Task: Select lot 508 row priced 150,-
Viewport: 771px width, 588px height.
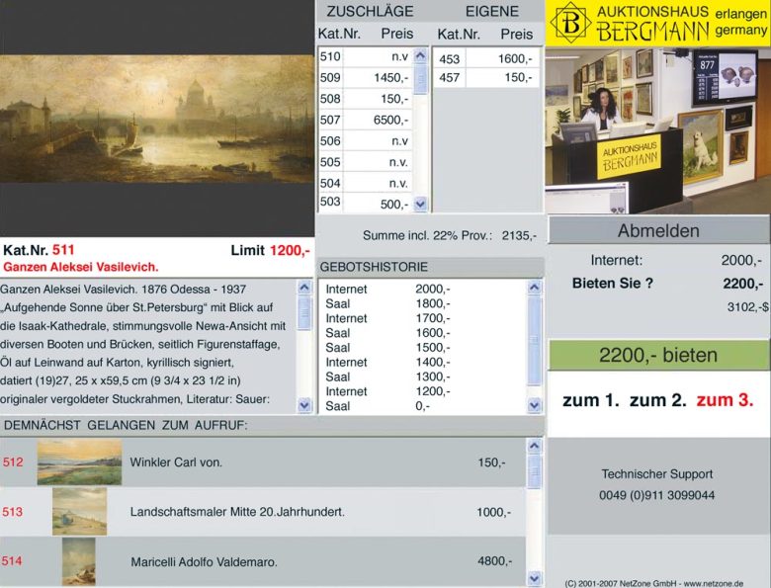Action: point(366,99)
